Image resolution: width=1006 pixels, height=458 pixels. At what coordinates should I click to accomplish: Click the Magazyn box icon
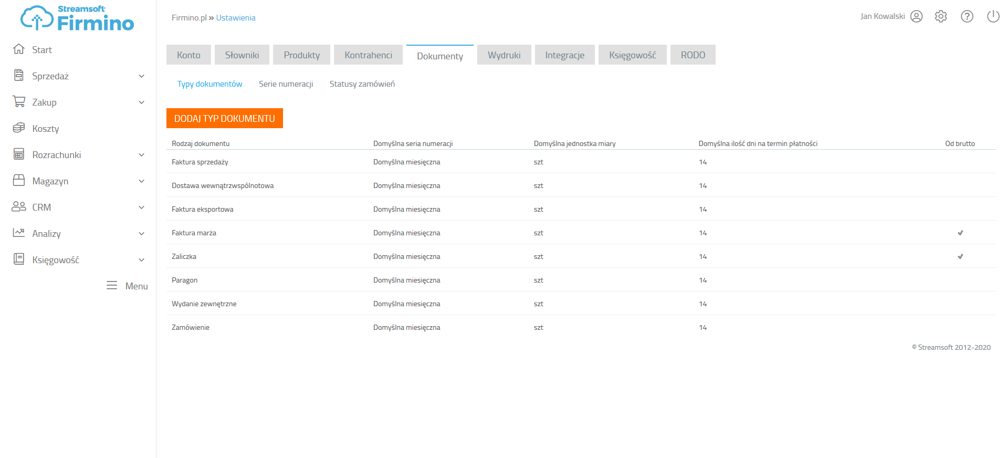(19, 181)
